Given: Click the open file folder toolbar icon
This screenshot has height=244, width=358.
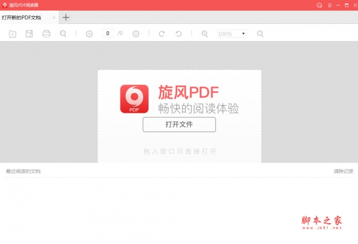Looking at the screenshot, I should [x=13, y=34].
